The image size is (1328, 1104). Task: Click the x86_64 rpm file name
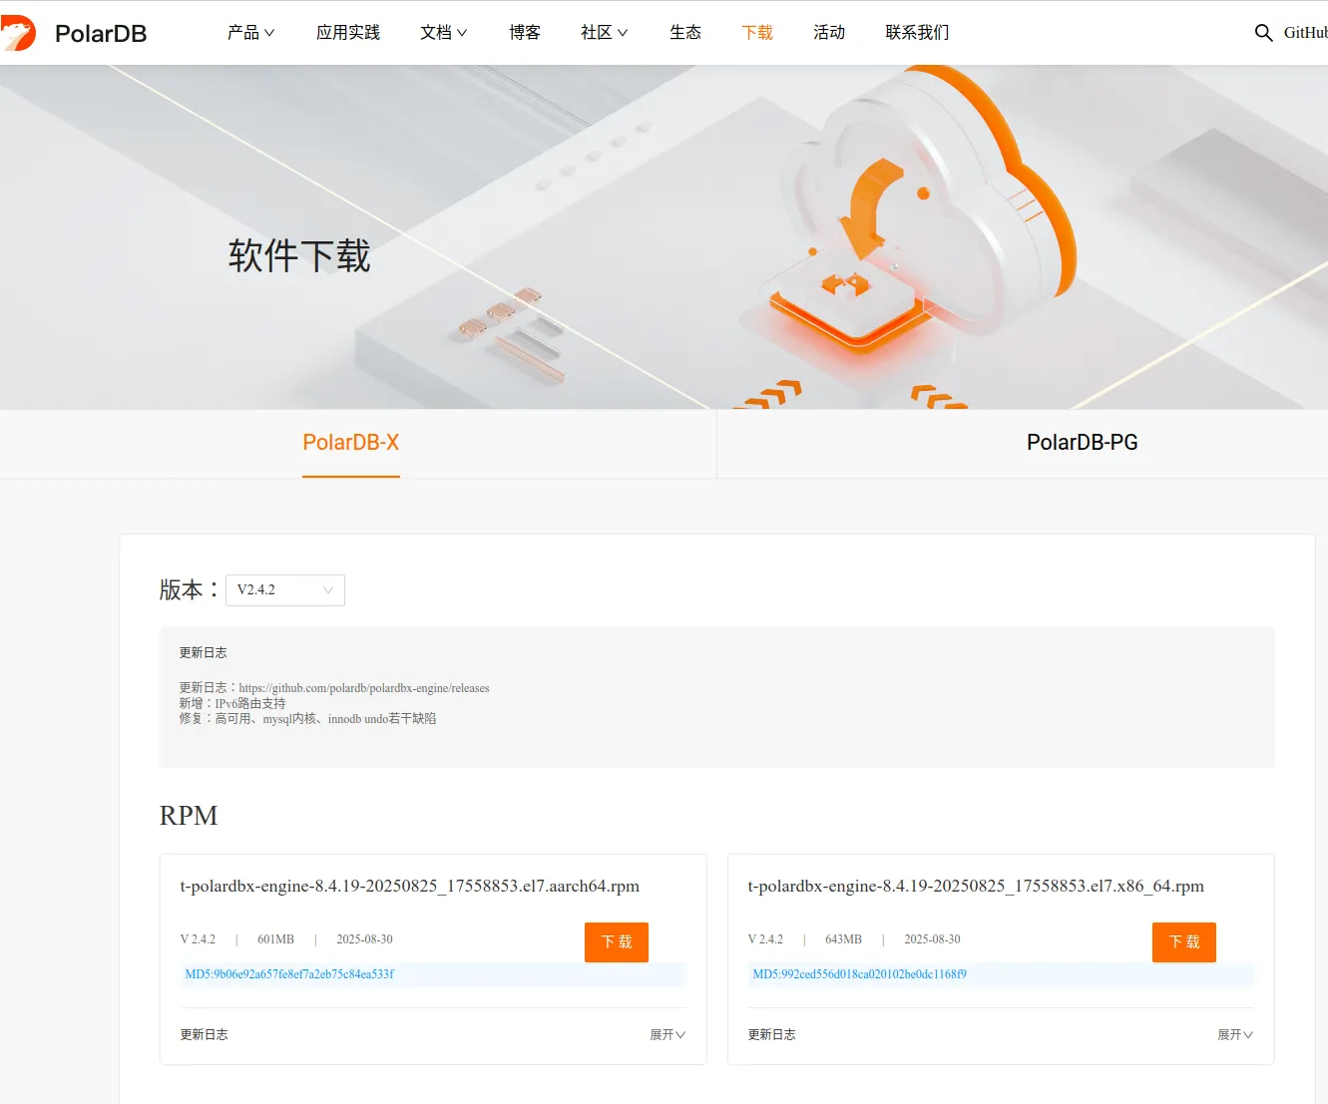[x=976, y=887]
